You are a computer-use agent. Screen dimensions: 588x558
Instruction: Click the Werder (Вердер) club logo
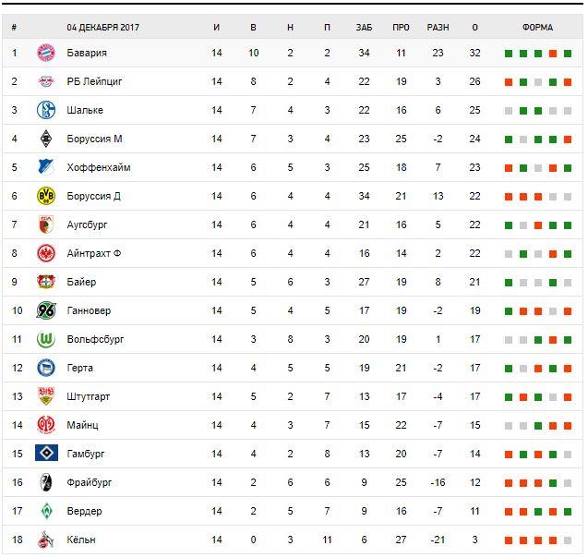(46, 511)
